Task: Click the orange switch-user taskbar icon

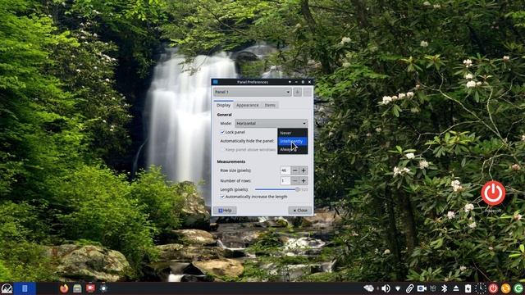Action: (x=506, y=288)
